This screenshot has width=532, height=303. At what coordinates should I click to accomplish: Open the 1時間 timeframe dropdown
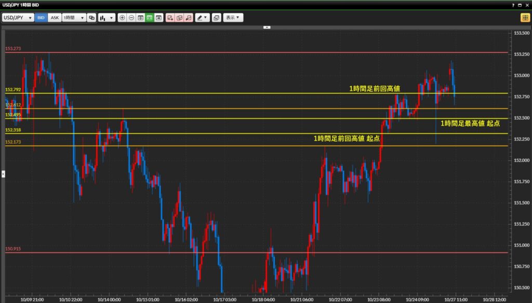click(73, 18)
